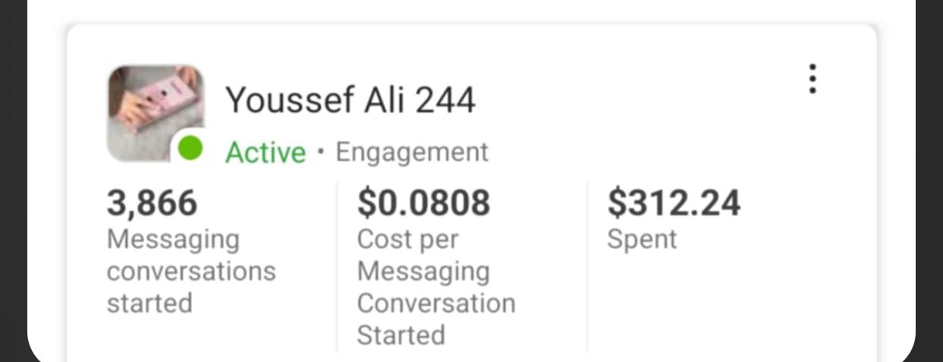Click the green active status dot

point(190,149)
